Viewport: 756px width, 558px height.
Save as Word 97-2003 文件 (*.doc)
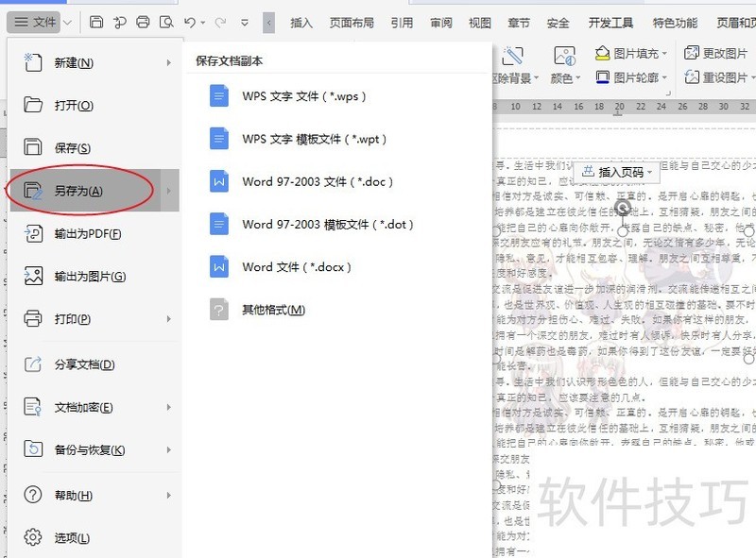[339, 181]
